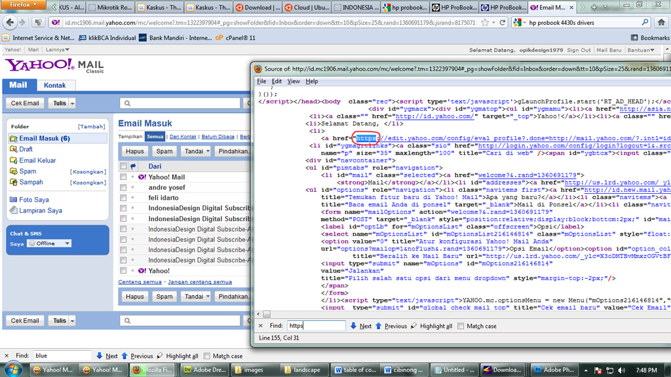The height and width of the screenshot is (377, 671).
Task: Enable Match case in source viewer find bar
Action: (461, 326)
